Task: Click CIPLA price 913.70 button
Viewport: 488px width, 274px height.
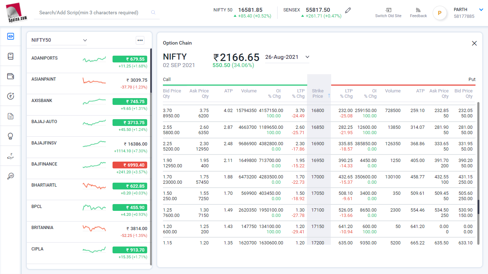Action: coord(130,250)
